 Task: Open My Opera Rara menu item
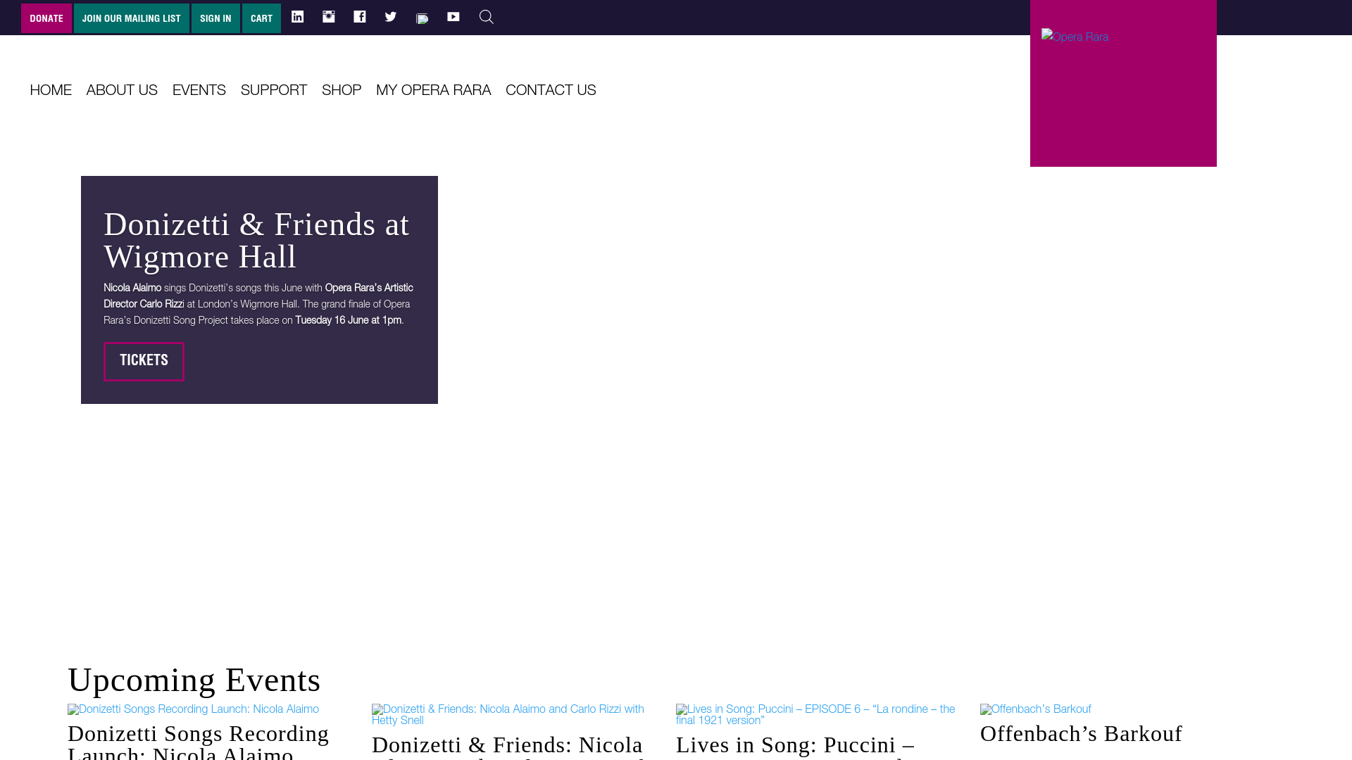click(434, 90)
